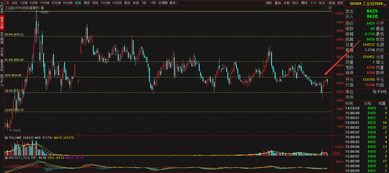Toggle the 叠加 overlay option
The height and width of the screenshot is (173, 389).
(277, 3)
